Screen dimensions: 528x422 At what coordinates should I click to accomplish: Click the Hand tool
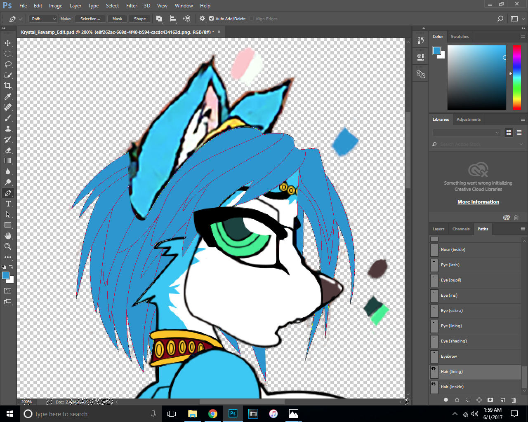point(8,236)
